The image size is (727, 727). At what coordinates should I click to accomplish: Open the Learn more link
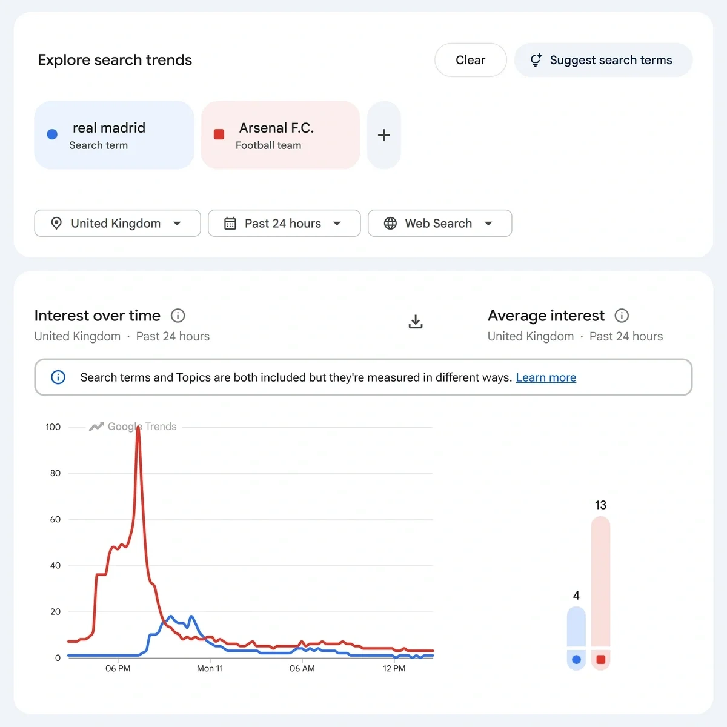[546, 377]
